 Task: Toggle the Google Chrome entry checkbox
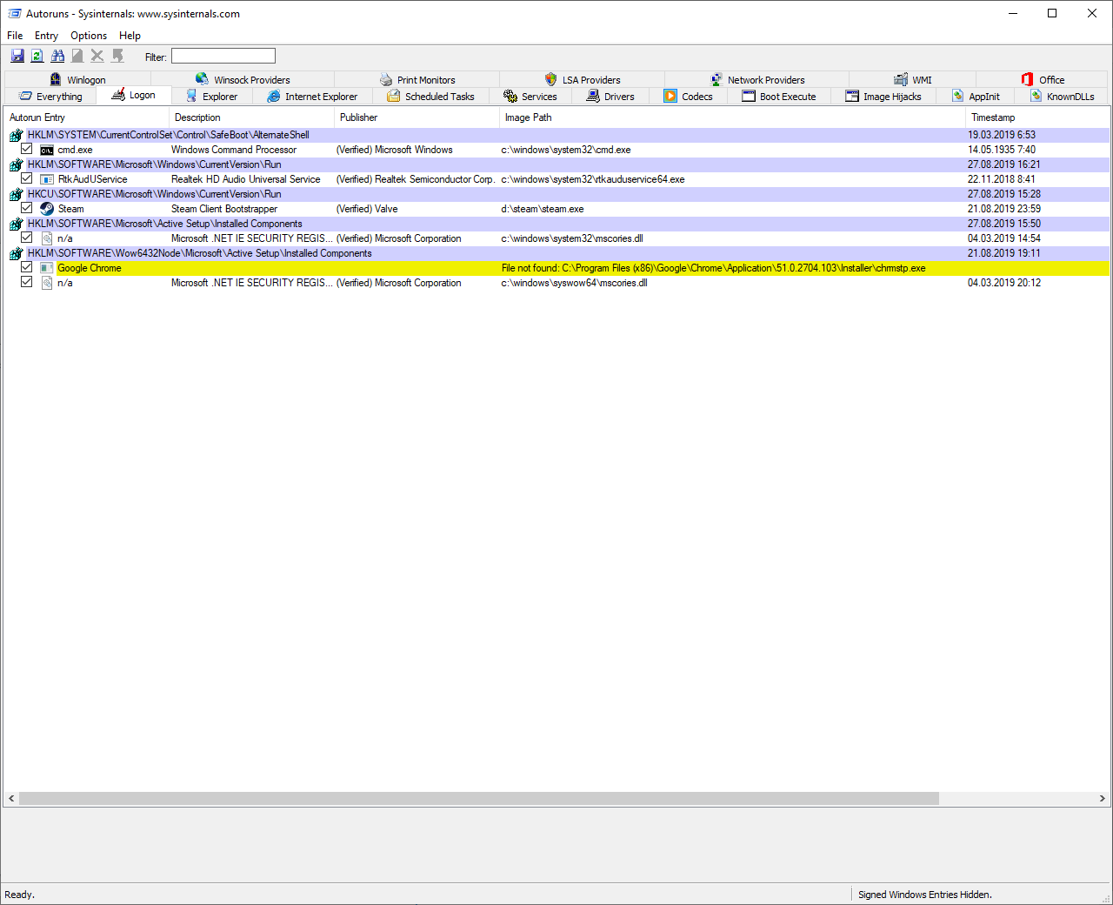27,267
